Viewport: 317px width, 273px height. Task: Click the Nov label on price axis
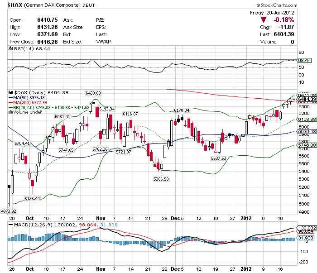pos(101,218)
